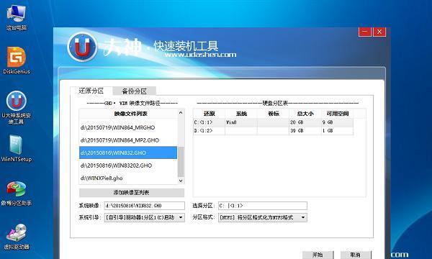Open the virtual drive desktop icon

(x=17, y=237)
